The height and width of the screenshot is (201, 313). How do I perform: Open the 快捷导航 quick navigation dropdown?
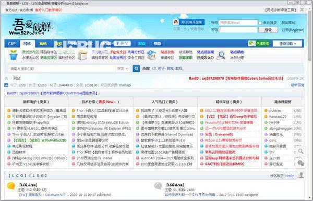pos(287,43)
